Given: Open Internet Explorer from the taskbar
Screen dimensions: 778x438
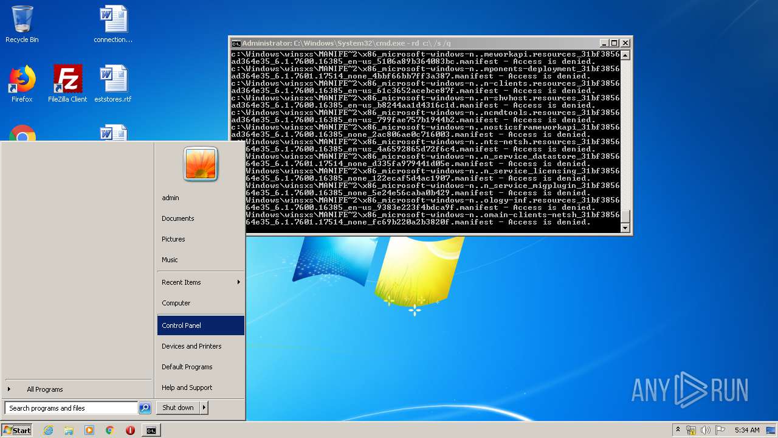Looking at the screenshot, I should click(x=48, y=430).
